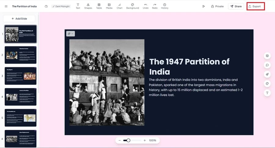
Task: Open the hamburger menu icon
Action: pyautogui.click(x=6, y=6)
